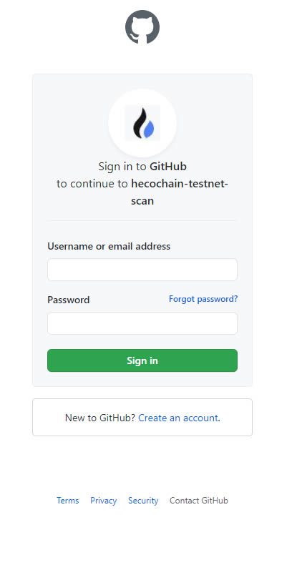Image resolution: width=292 pixels, height=565 pixels.
Task: Open the Privacy footer link
Action: click(104, 501)
